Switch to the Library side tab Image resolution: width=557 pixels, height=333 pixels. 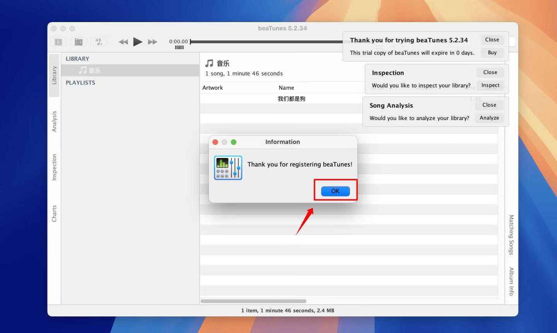pos(54,75)
